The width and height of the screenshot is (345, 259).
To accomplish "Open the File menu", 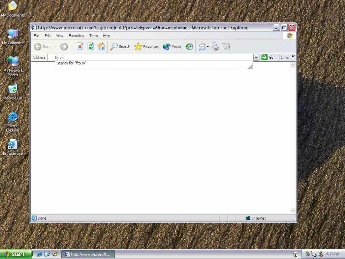I will coord(36,36).
